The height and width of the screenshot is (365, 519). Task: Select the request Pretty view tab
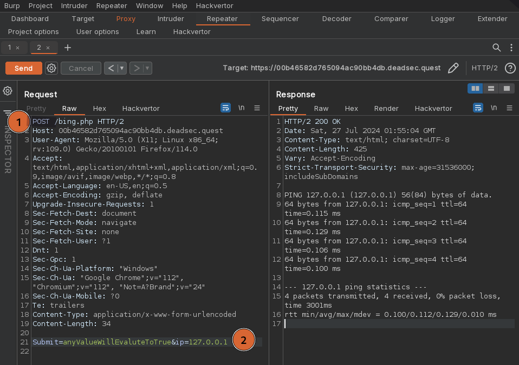click(36, 108)
